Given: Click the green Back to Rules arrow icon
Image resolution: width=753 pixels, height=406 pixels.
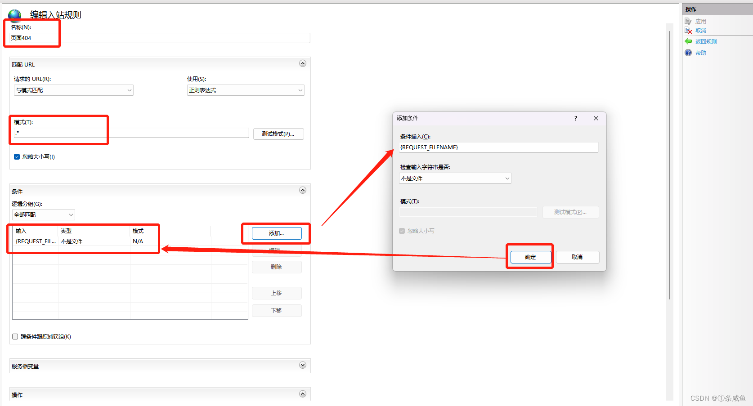Looking at the screenshot, I should pos(688,41).
